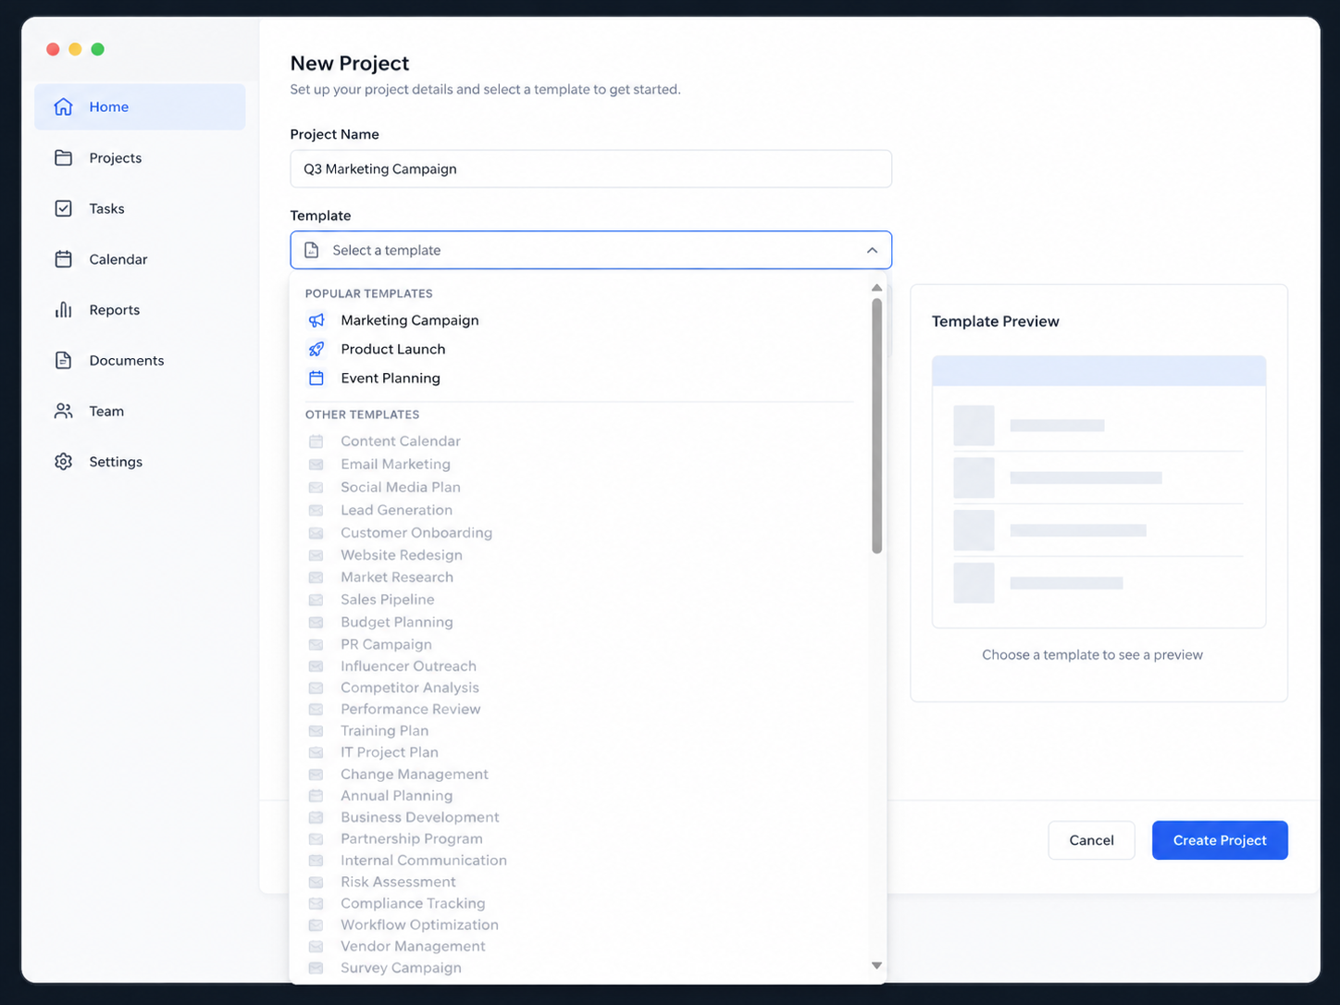
Task: Click the icon beside Influencer Outreach
Action: pos(316,666)
